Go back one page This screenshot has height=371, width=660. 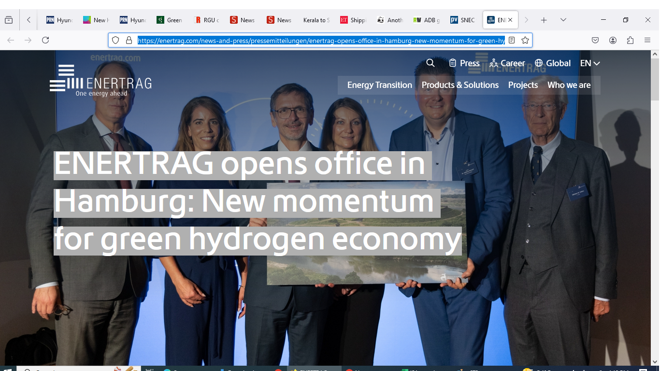click(x=11, y=40)
